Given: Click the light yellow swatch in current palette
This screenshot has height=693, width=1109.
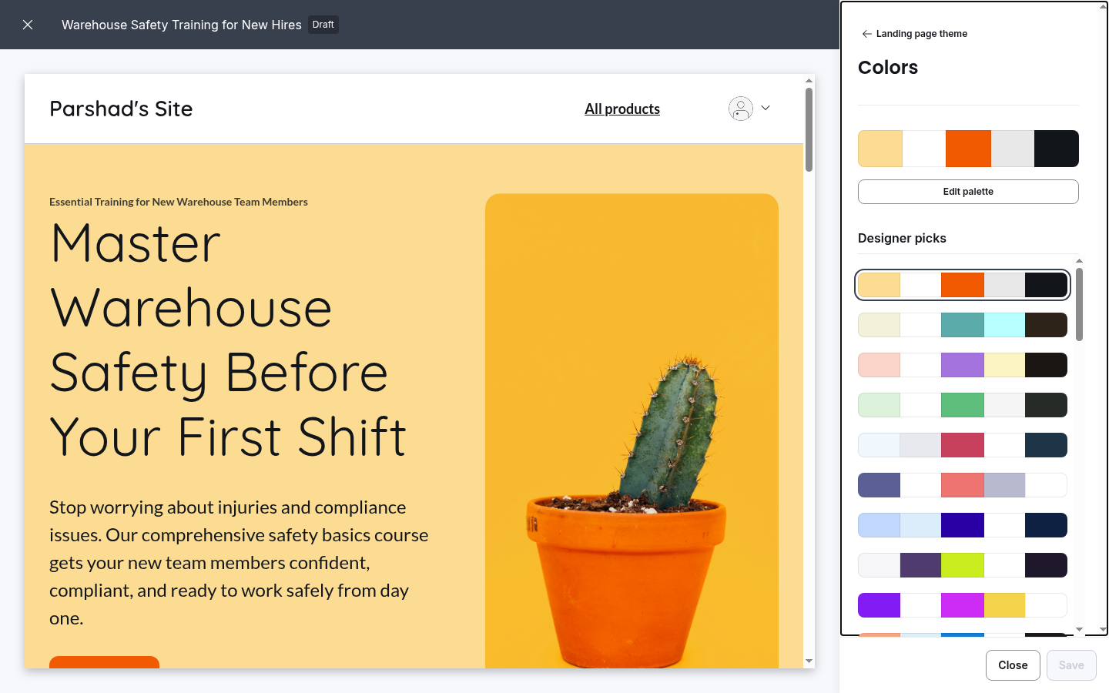Looking at the screenshot, I should click(880, 149).
